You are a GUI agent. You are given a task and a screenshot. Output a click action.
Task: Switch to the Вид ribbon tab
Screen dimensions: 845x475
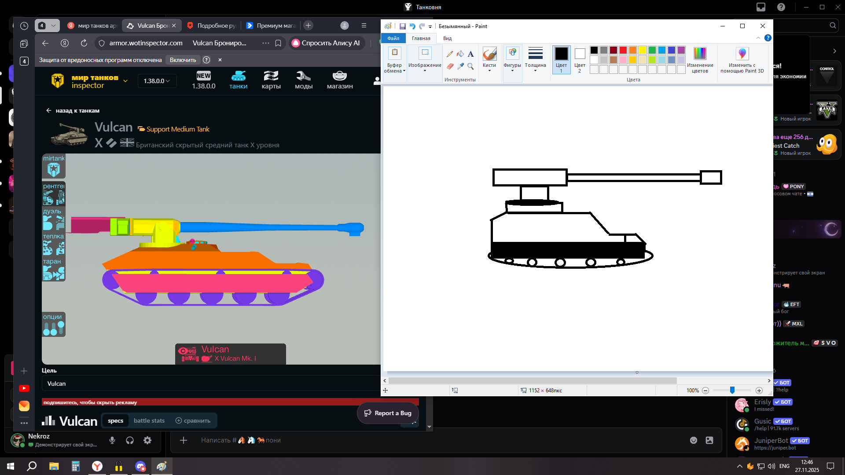[x=447, y=38]
